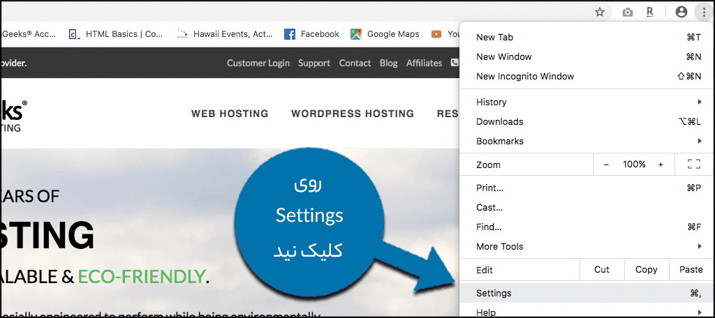
Task: Increase zoom with the plus button
Action: 661,165
